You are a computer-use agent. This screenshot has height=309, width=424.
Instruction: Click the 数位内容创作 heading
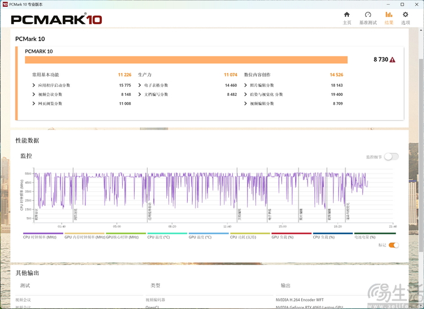pyautogui.click(x=257, y=74)
